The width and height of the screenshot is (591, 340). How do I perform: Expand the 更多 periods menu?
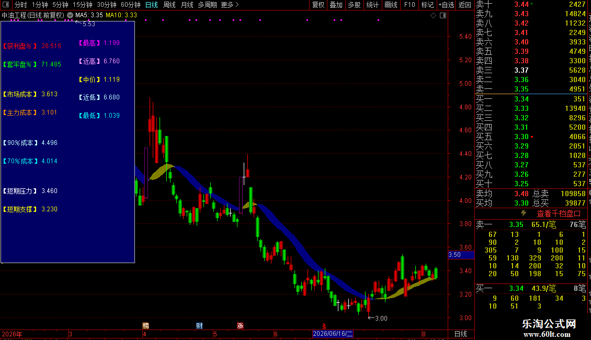click(x=230, y=5)
